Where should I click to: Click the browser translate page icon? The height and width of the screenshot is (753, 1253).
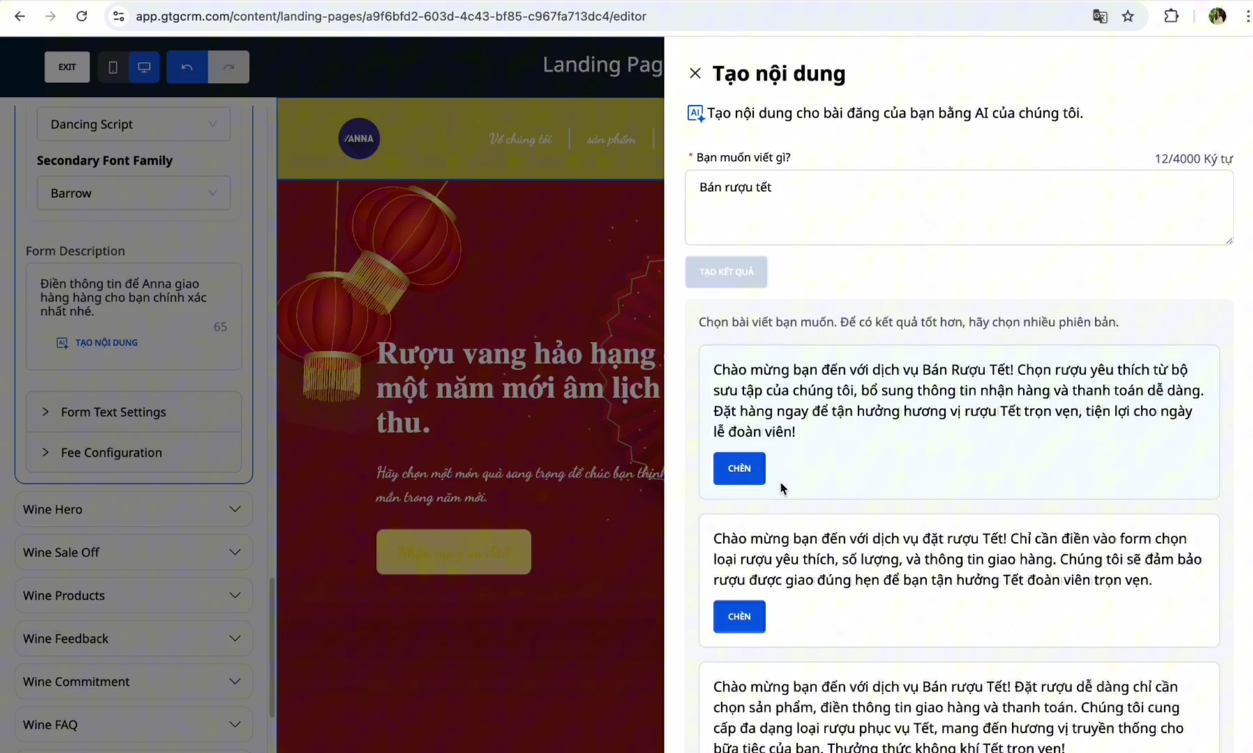(1100, 16)
